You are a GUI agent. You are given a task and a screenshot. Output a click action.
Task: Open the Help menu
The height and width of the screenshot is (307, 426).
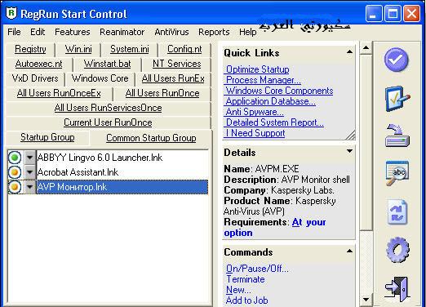click(x=248, y=32)
